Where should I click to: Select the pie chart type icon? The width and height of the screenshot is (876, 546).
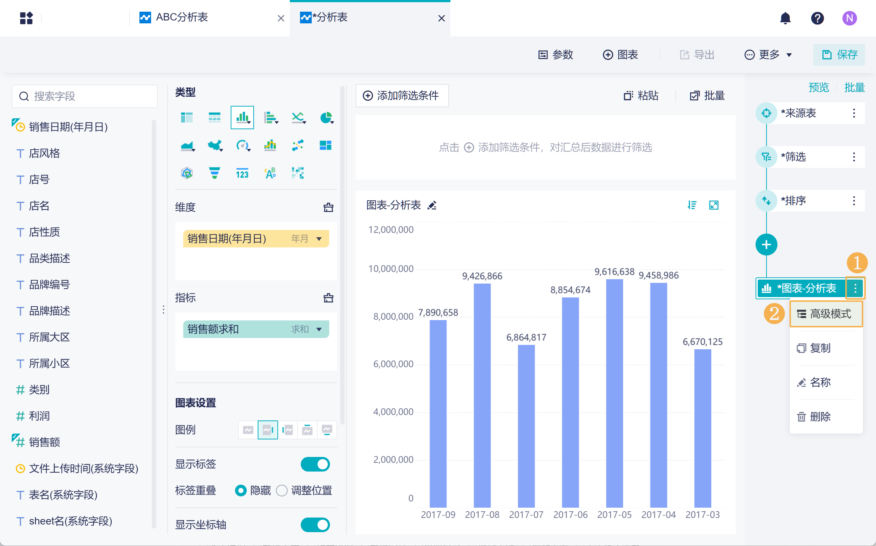(x=326, y=118)
